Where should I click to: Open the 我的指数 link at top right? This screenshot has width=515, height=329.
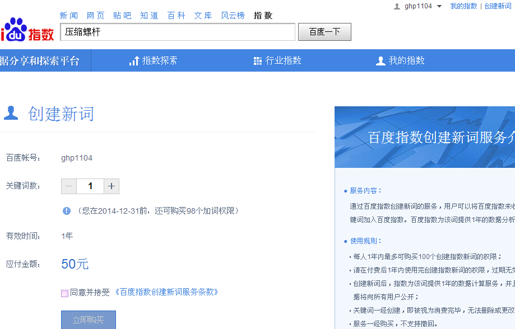coord(463,6)
